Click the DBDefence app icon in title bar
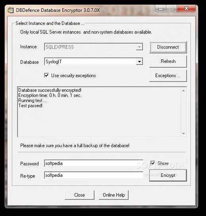Screen dimensions: 206x216 coord(10,10)
